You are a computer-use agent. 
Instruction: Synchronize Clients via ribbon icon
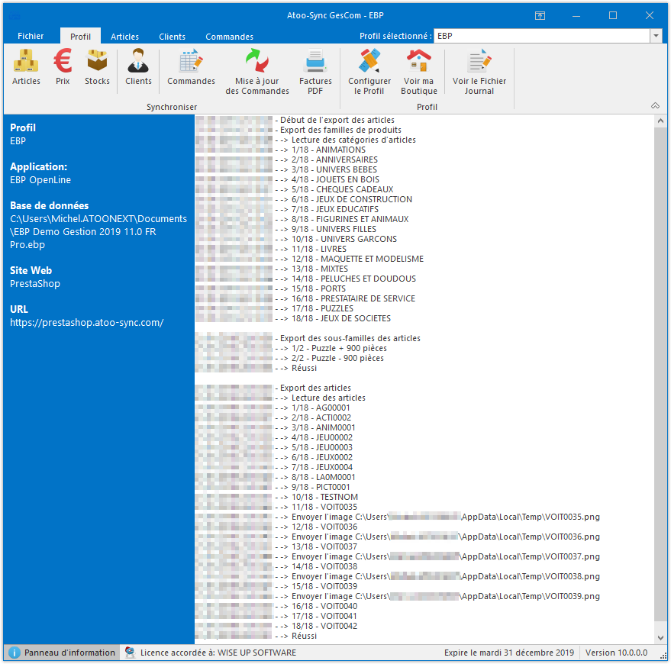pos(138,67)
